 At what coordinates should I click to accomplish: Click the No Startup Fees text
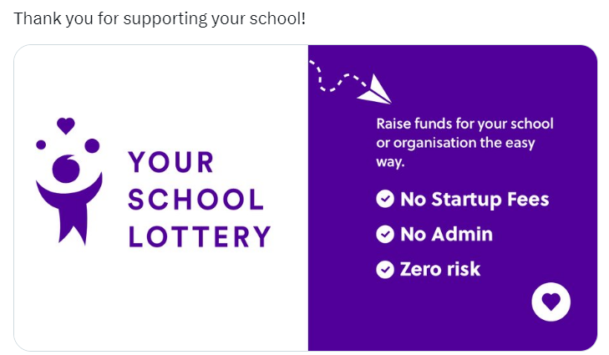475,200
